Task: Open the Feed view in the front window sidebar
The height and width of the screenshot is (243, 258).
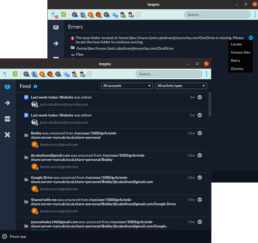Action: point(7,87)
